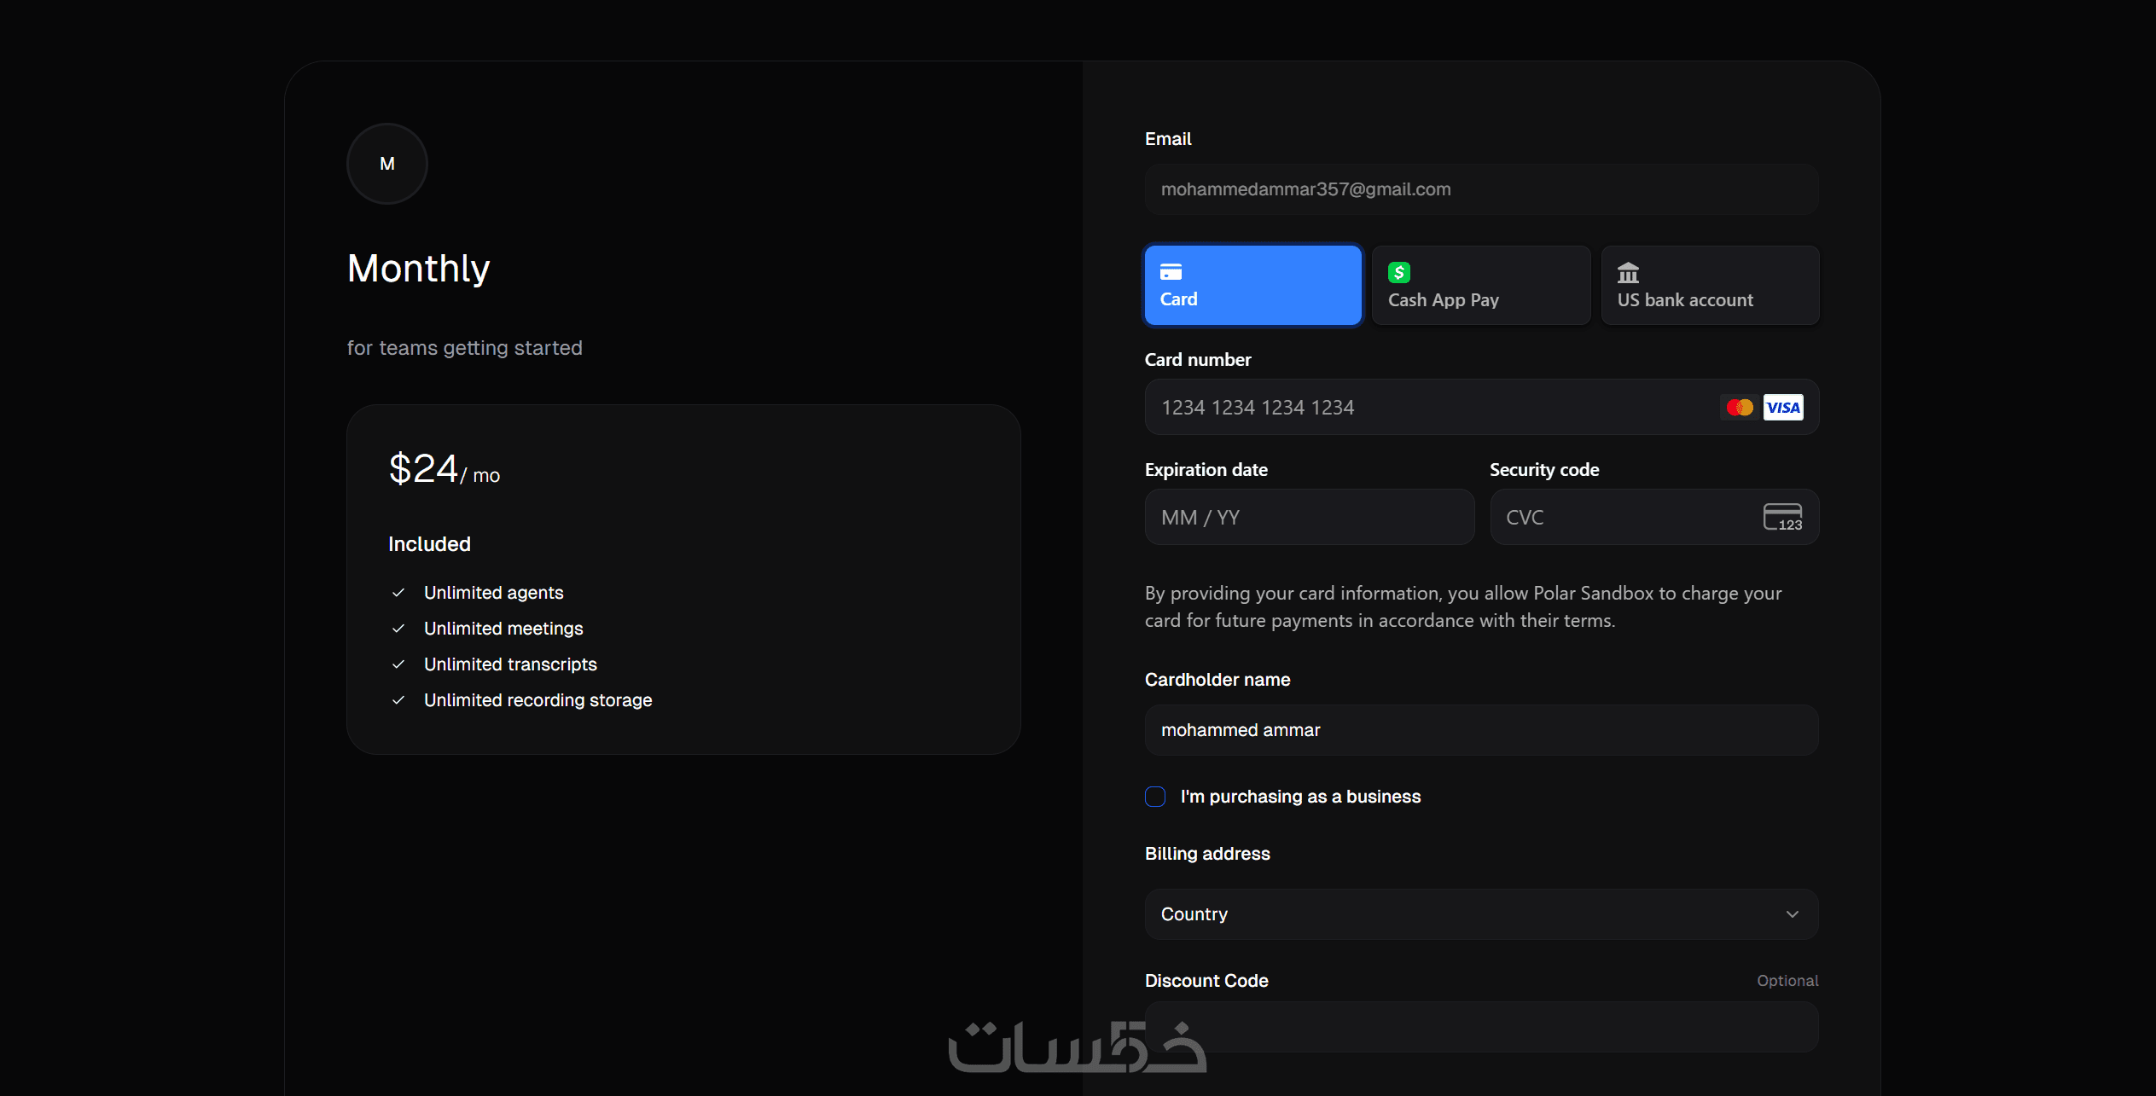Click the Visa logo icon

coord(1782,408)
